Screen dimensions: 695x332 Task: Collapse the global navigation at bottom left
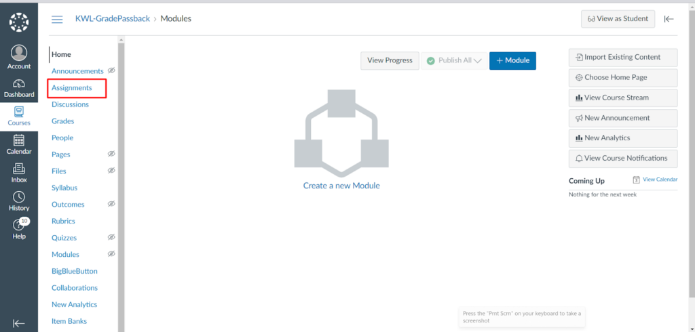[19, 323]
